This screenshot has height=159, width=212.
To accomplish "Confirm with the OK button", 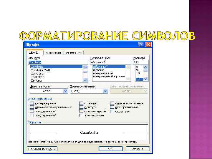I will click(111, 149).
